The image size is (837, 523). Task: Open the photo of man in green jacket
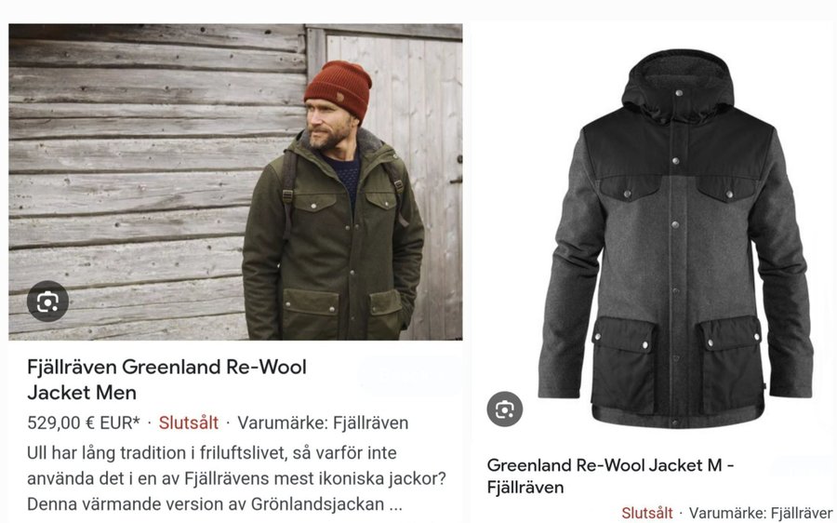[x=235, y=181]
